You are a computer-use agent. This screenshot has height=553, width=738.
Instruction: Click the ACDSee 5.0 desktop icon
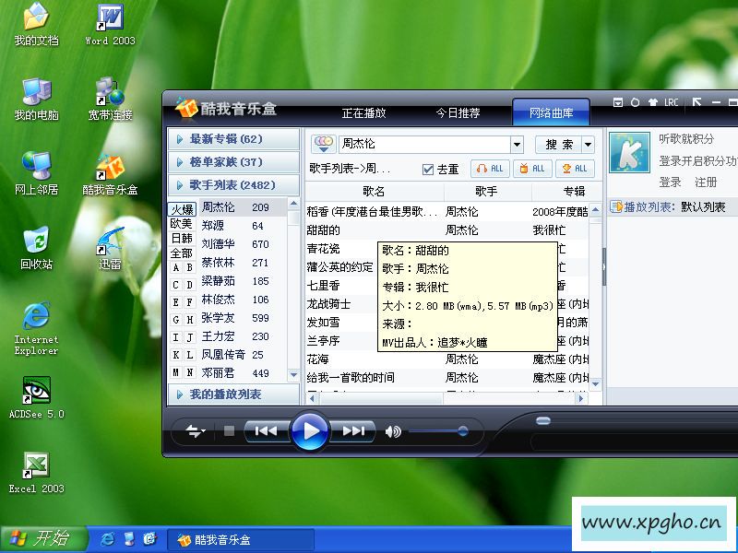tap(37, 398)
